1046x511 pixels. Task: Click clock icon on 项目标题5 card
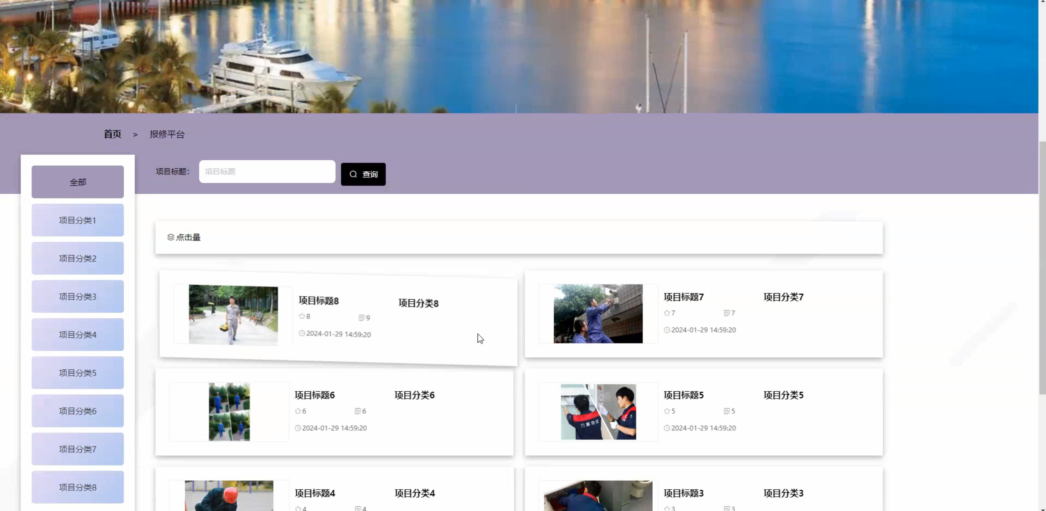coord(667,428)
